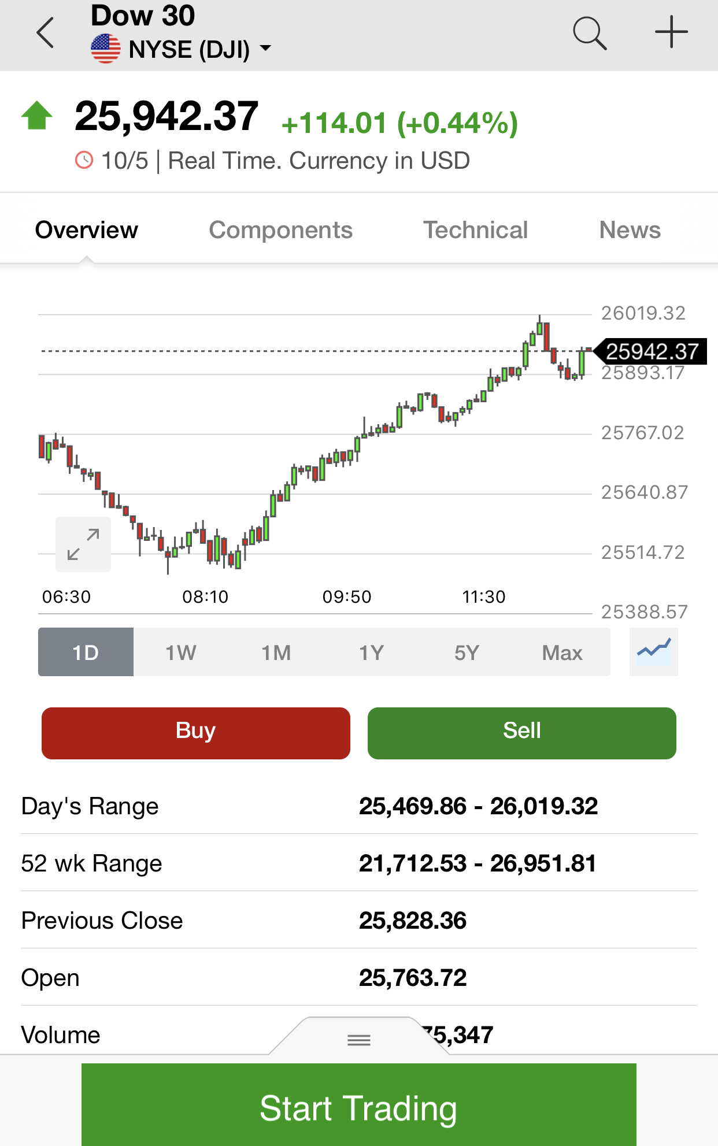Switch chart to 1M range
This screenshot has width=718, height=1146.
coord(276,652)
